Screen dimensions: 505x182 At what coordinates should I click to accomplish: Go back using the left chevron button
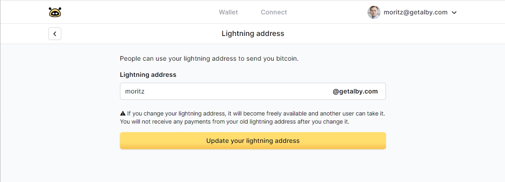click(55, 34)
